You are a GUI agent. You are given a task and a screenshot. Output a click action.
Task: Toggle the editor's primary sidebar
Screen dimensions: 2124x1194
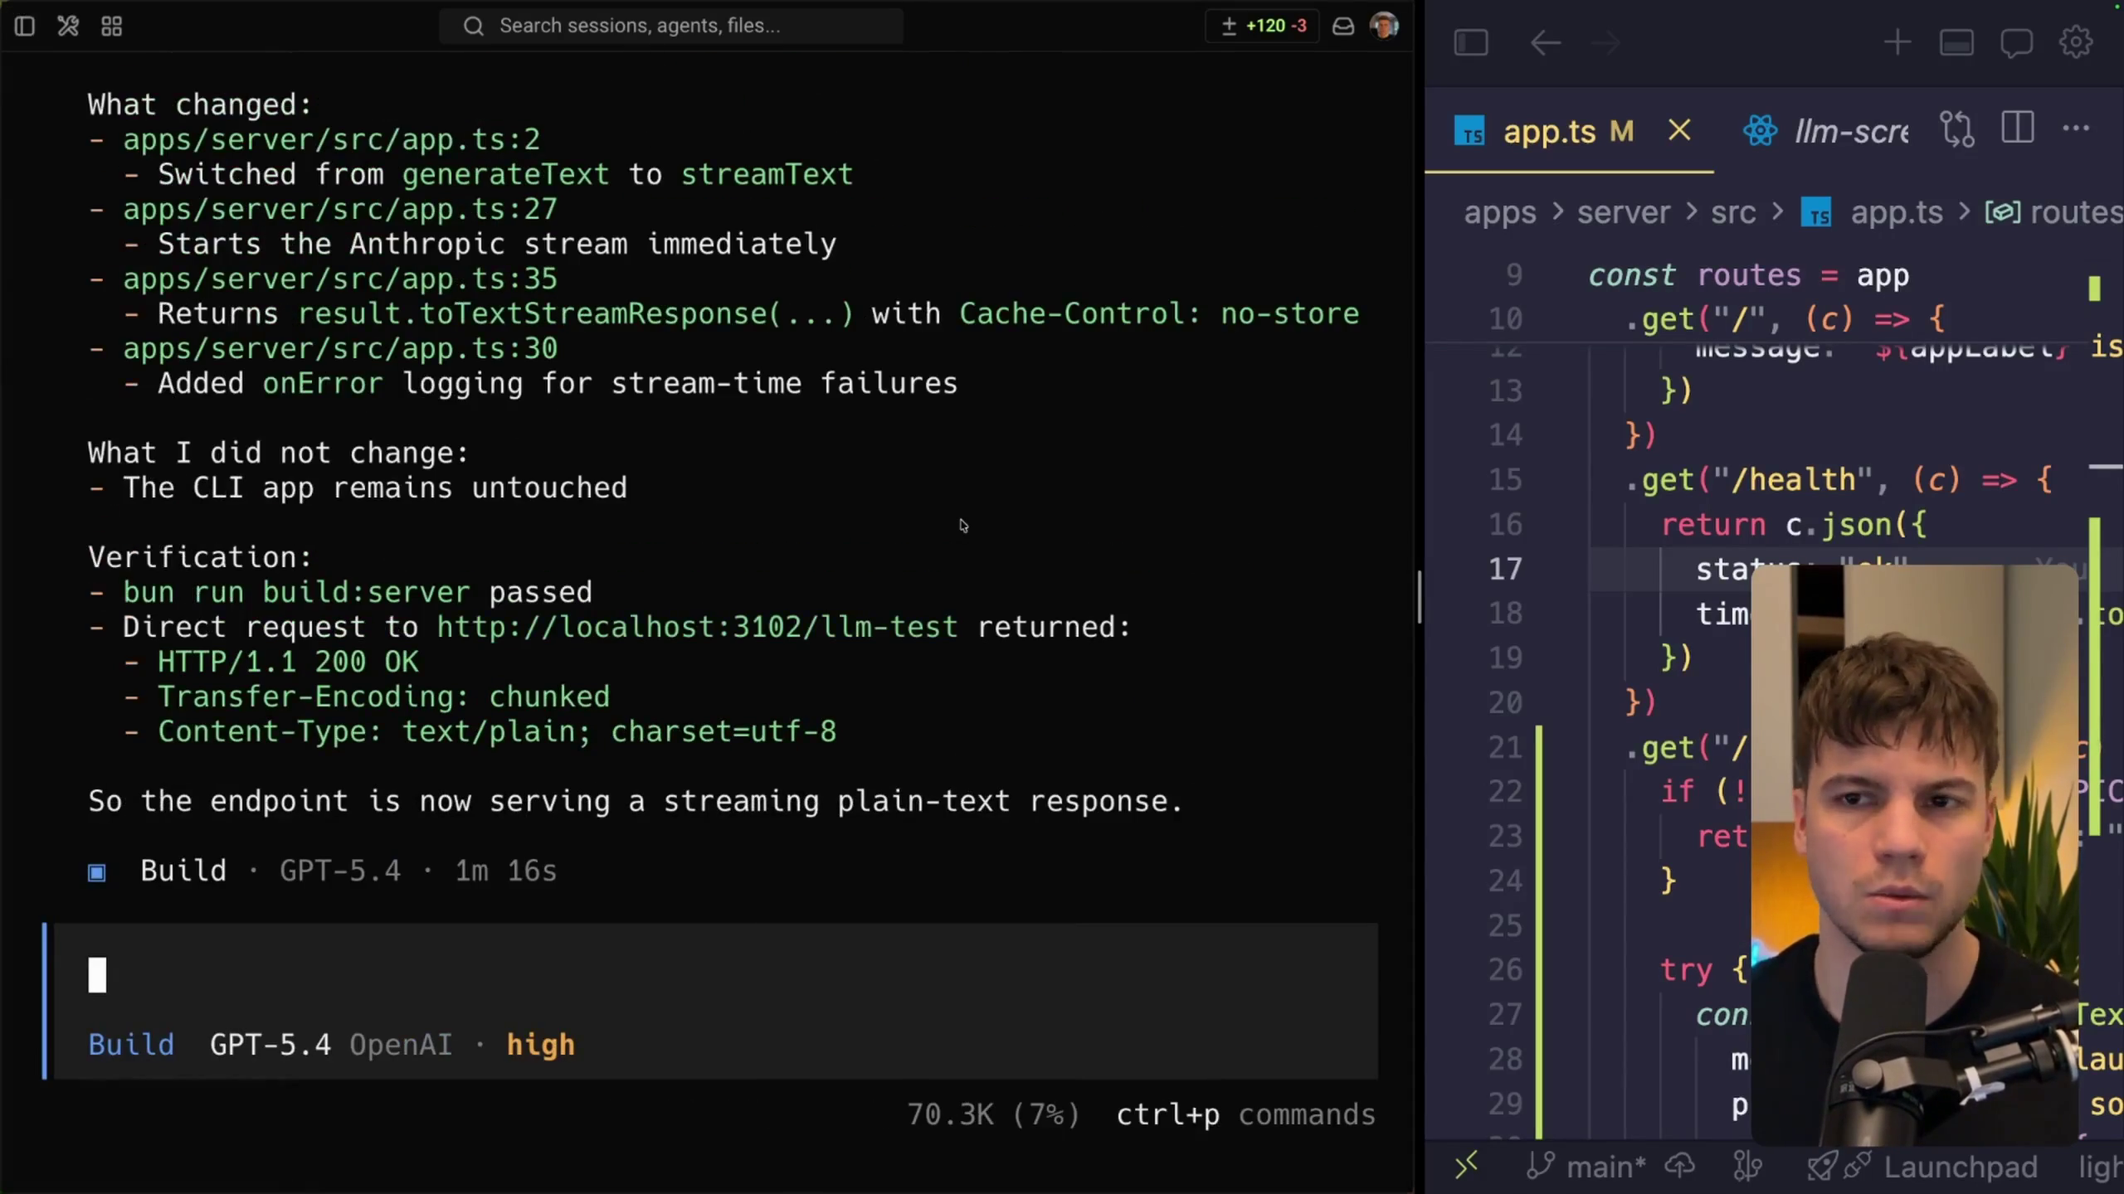pos(1471,43)
